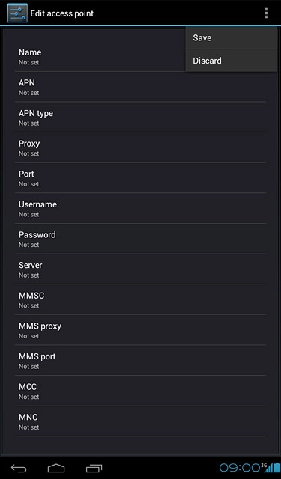Set the MCC value

[141, 391]
